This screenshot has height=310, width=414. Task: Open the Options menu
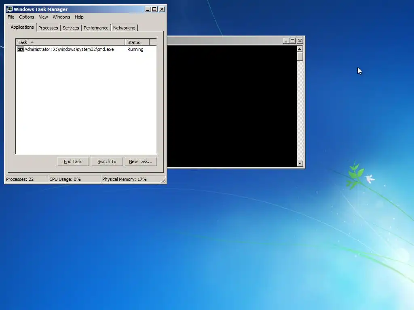point(26,17)
